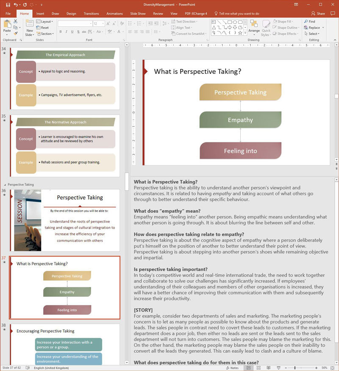The height and width of the screenshot is (371, 339).
Task: Open the comments pane speech bubble icon
Action: pyautogui.click(x=333, y=14)
